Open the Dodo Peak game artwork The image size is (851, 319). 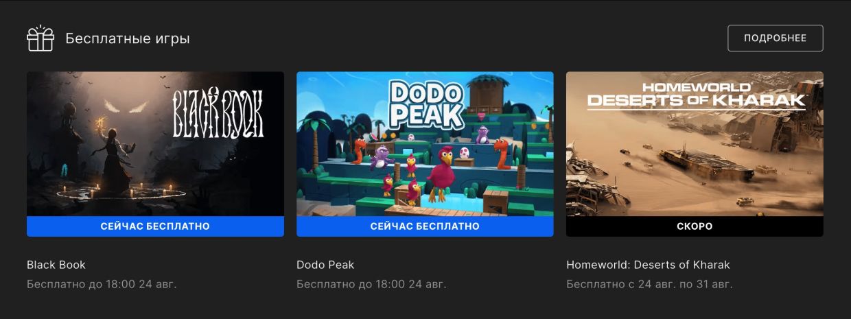click(425, 144)
